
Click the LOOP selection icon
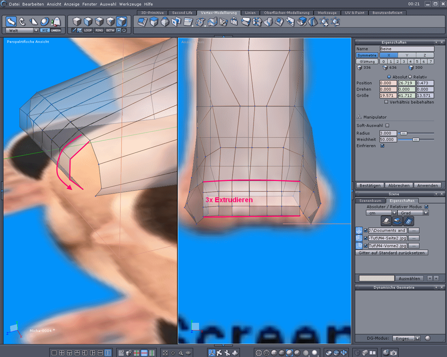pos(88,31)
